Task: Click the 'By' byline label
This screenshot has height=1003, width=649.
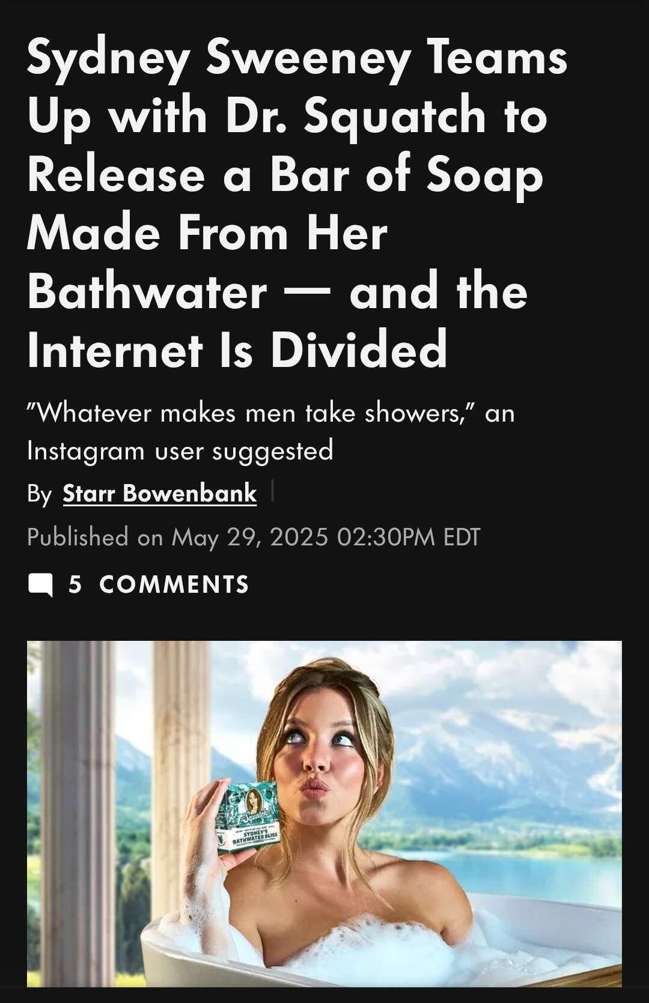Action: [40, 494]
